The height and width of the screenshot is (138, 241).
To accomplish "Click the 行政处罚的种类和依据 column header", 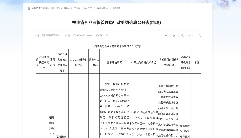I will coord(143,62).
